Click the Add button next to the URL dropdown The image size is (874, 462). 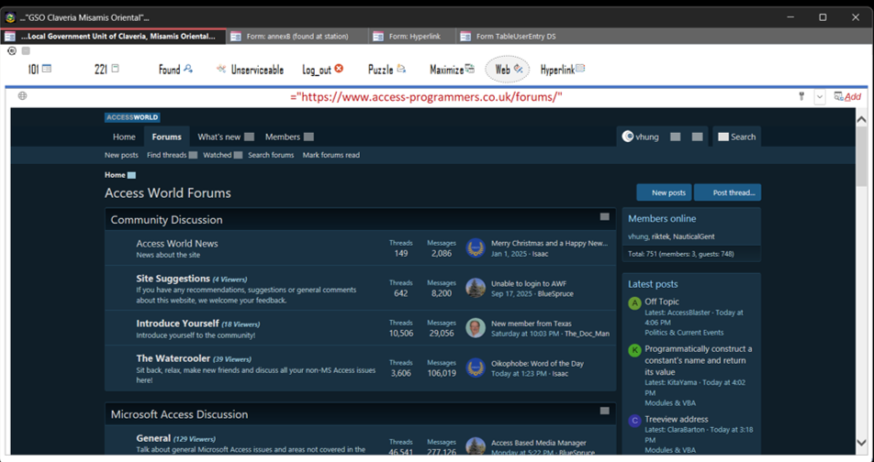click(x=847, y=97)
